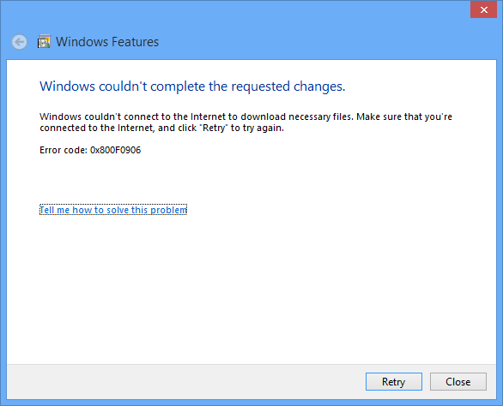Image resolution: width=503 pixels, height=406 pixels.
Task: Click the message line starting 'connected to the Internet'
Action: click(x=161, y=128)
